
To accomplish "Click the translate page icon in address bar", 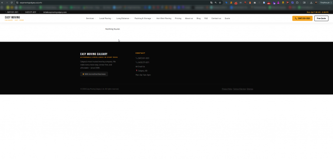I will point(212,3).
